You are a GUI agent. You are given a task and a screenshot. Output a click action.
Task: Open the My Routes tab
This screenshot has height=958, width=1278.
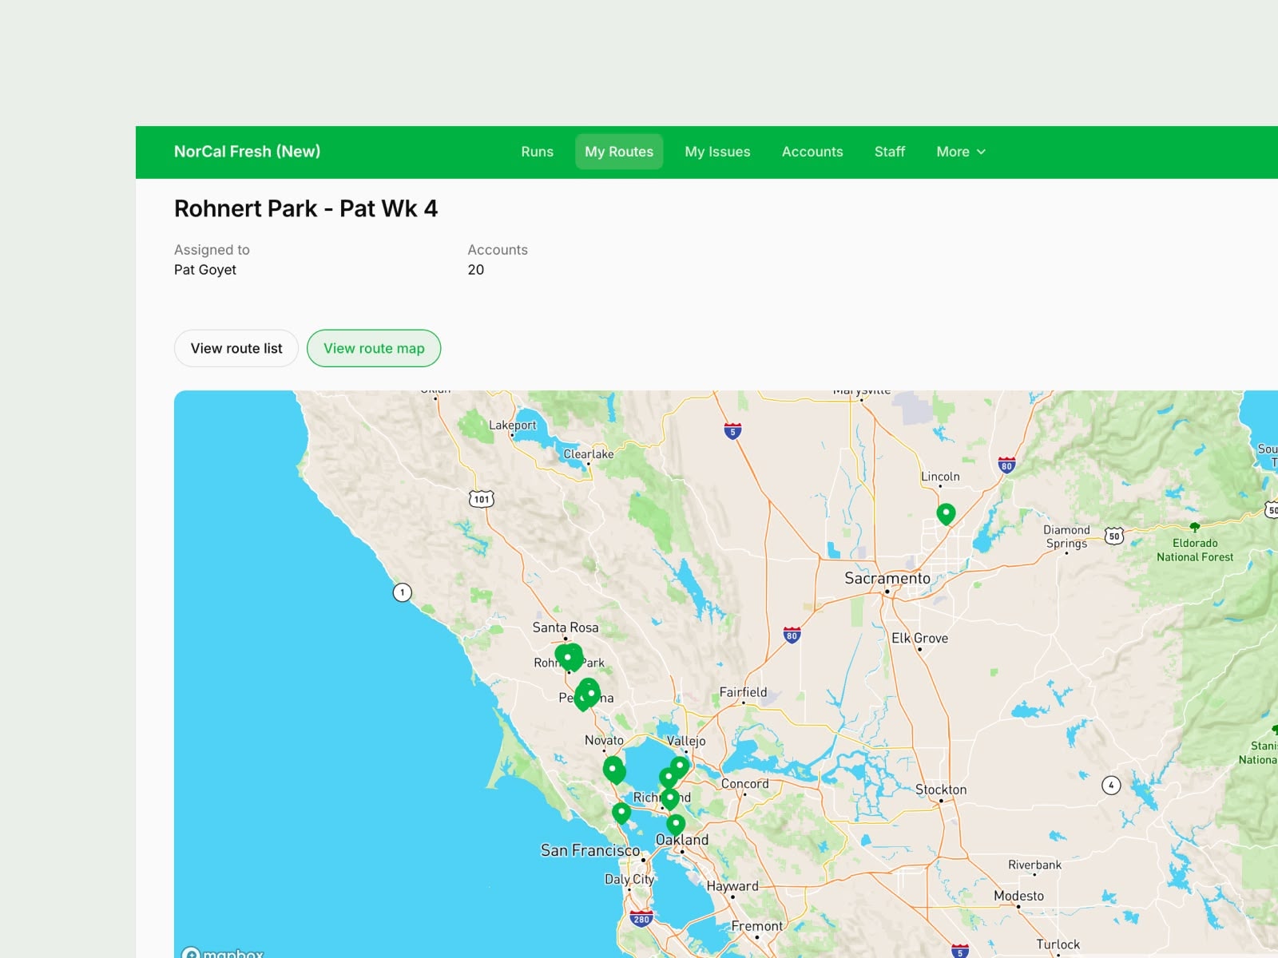point(619,152)
